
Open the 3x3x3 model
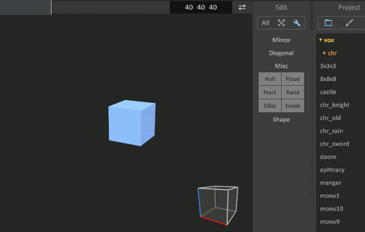pos(328,66)
